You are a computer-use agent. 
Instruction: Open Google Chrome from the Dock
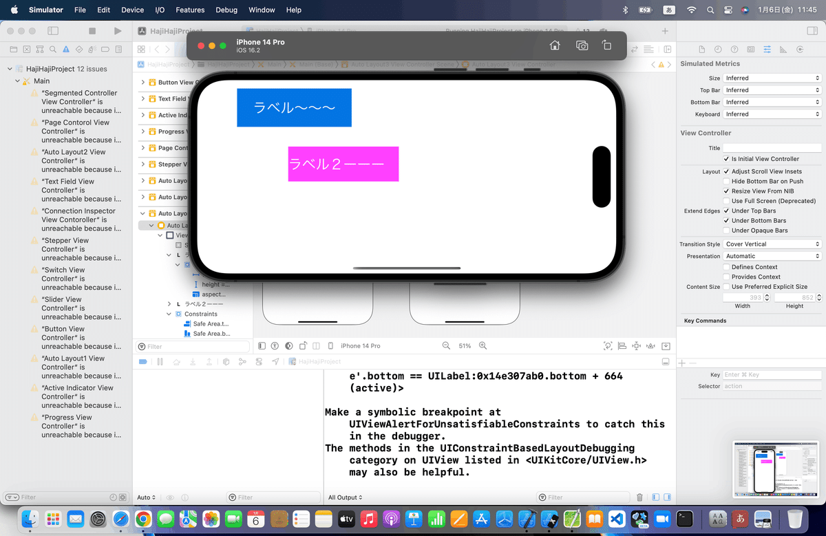click(143, 518)
